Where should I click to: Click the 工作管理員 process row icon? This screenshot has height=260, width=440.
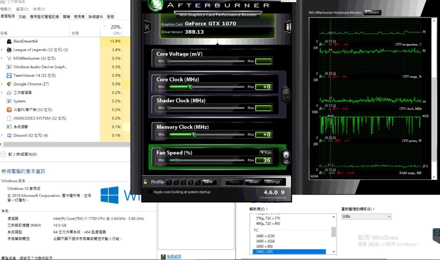(9, 93)
